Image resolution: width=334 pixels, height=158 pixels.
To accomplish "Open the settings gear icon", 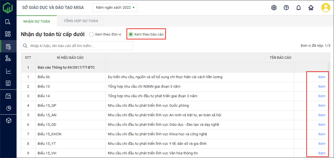I will [x=274, y=8].
